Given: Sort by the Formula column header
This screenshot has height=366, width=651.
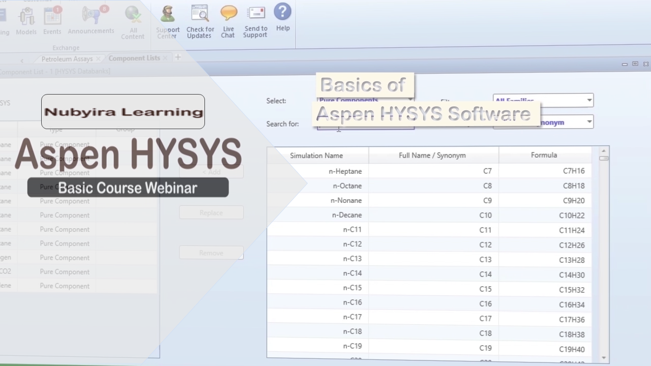Looking at the screenshot, I should (544, 155).
